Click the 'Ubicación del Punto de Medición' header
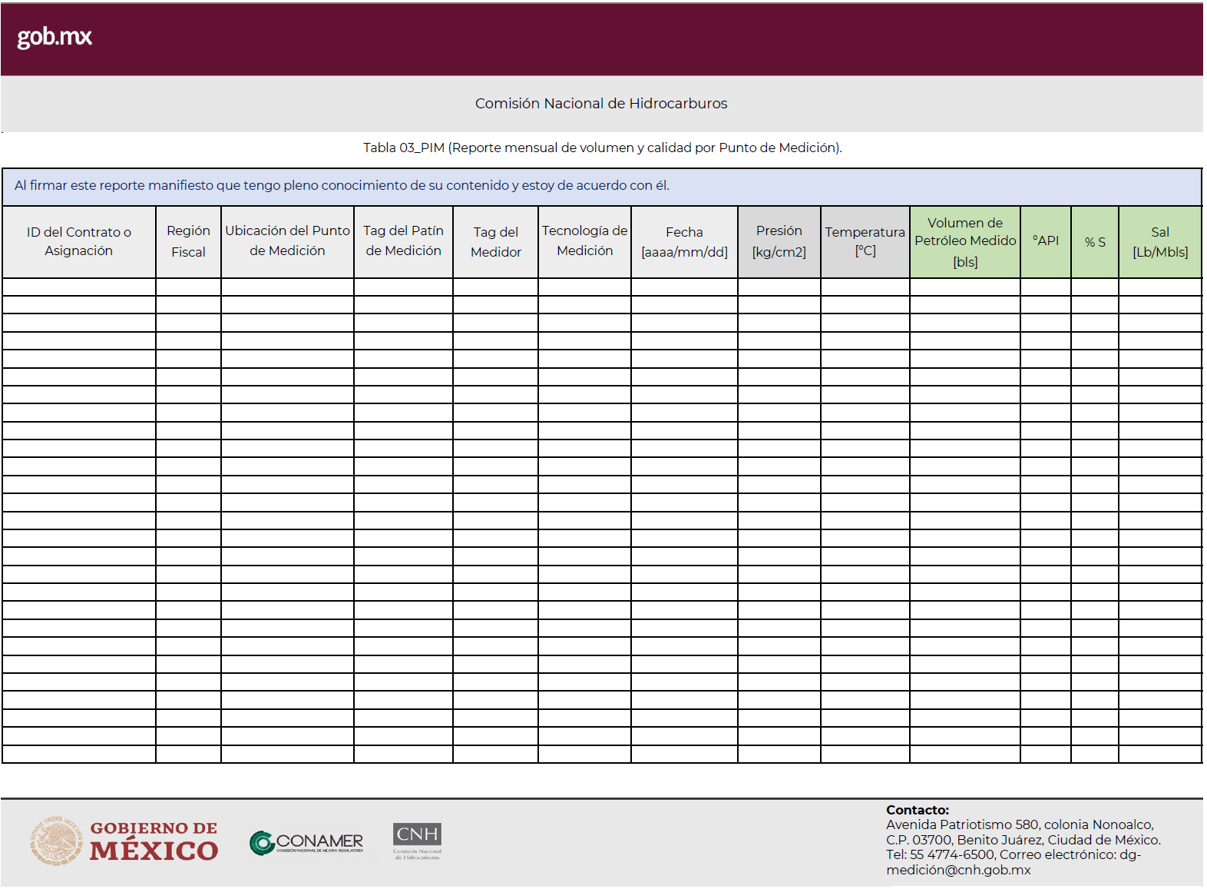The height and width of the screenshot is (889, 1207). [x=287, y=241]
